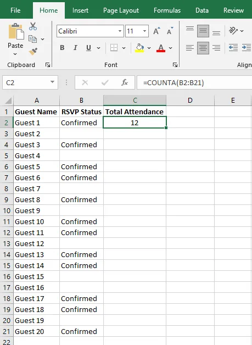This screenshot has width=252, height=345.
Task: Open the font size dropdown
Action: 144,31
